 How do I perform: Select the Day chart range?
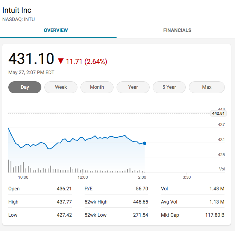click(x=25, y=87)
